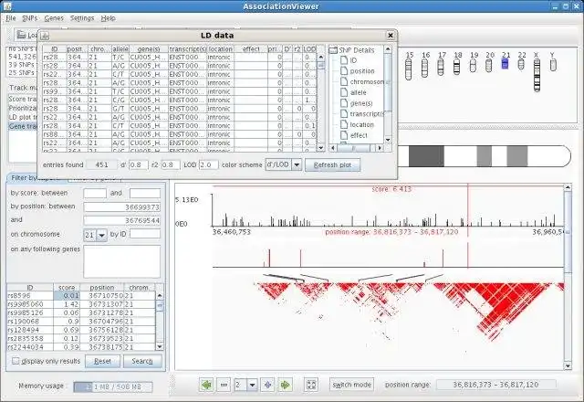584x402 pixels.
Task: Click the LD data dialog title icon
Action: [45, 36]
